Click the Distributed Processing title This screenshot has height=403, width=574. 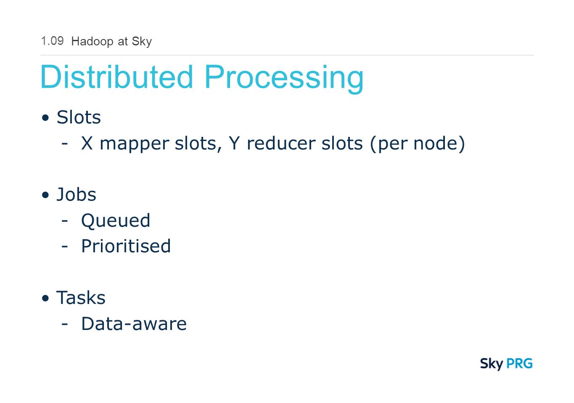coord(202,78)
